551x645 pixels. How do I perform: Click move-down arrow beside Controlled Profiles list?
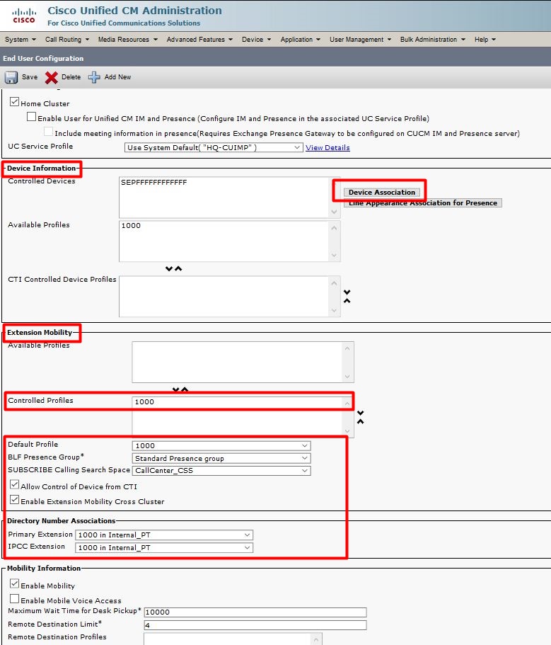[x=360, y=413]
